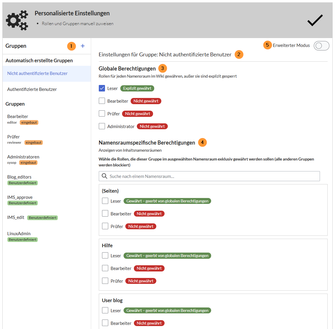Open the Nicht authentifizierte Benutzer group
335x329 pixels.
coord(37,73)
